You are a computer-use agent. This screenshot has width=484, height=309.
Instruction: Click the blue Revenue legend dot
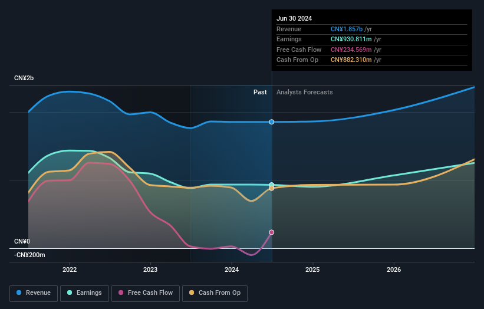19,292
